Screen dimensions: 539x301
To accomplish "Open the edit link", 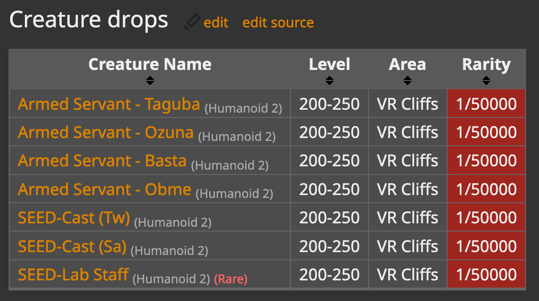I will pyautogui.click(x=216, y=23).
